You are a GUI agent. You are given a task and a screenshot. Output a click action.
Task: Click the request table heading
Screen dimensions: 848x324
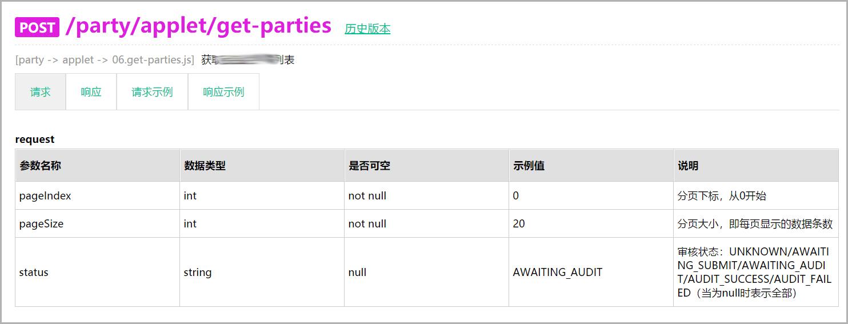(35, 139)
